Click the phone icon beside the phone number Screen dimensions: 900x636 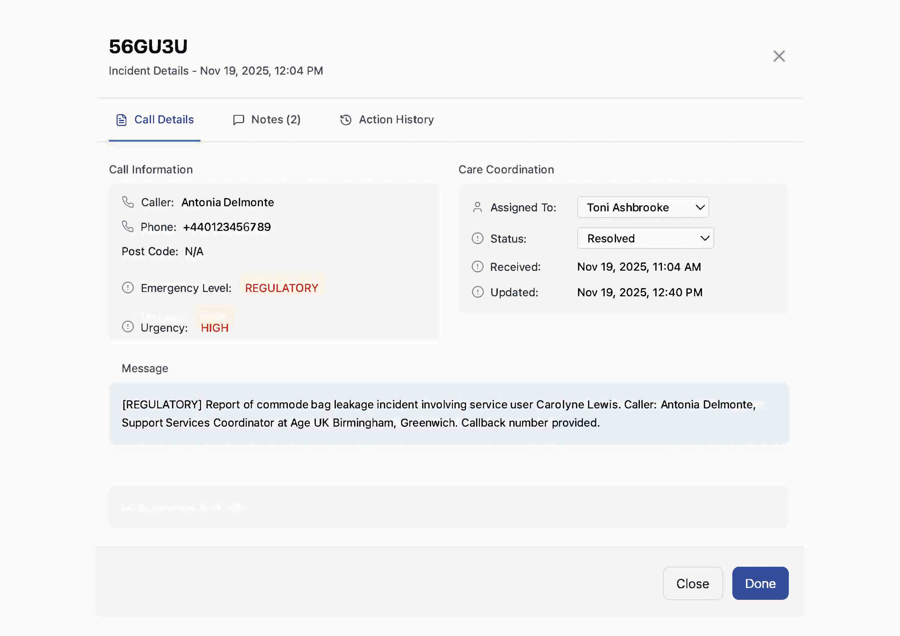click(128, 227)
